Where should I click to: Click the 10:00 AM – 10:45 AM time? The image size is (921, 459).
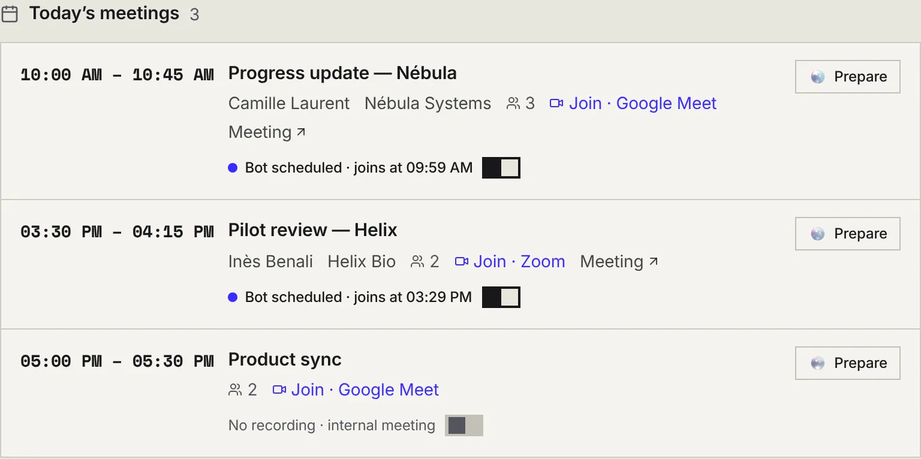(x=117, y=75)
